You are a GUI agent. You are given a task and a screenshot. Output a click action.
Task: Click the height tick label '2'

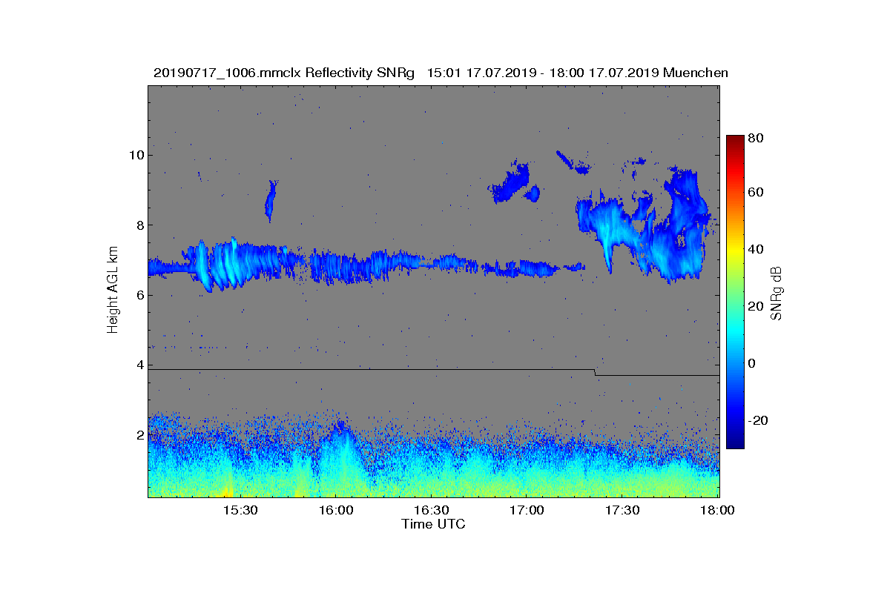[139, 434]
